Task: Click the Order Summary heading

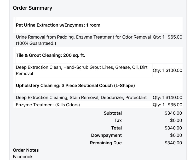Action: pos(33,8)
